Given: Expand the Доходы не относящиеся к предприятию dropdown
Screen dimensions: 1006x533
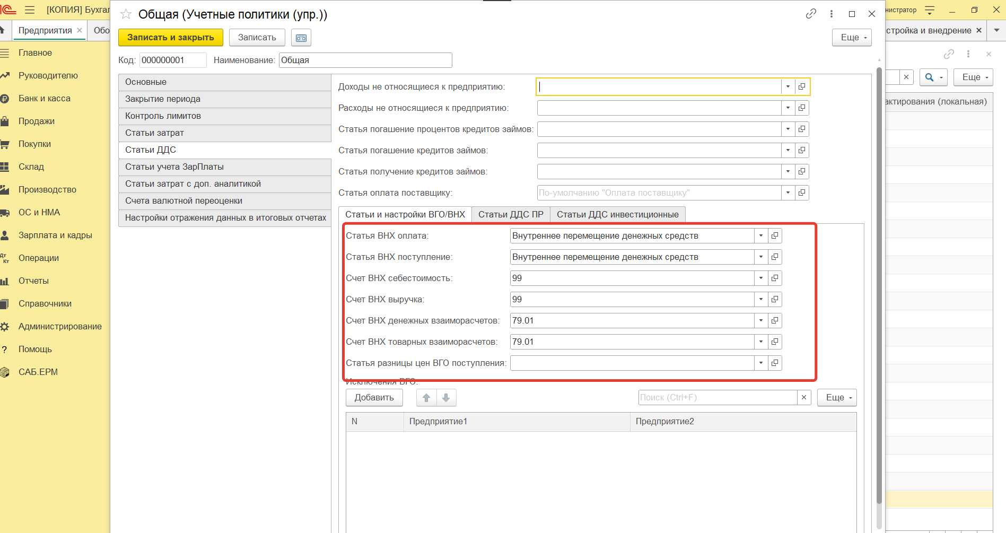Looking at the screenshot, I should [788, 86].
